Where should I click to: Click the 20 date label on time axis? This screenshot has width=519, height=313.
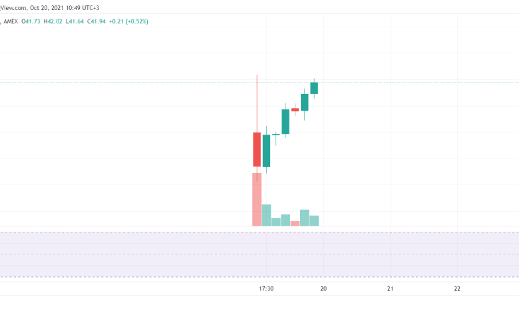(323, 289)
